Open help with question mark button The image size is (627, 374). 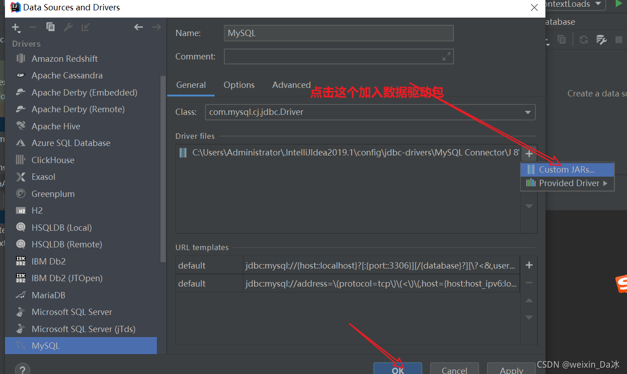23,369
